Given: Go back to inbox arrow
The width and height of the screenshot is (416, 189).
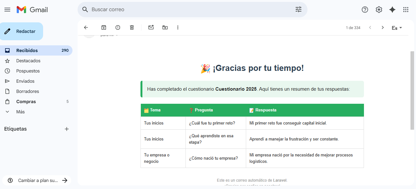Looking at the screenshot, I should click(x=86, y=27).
